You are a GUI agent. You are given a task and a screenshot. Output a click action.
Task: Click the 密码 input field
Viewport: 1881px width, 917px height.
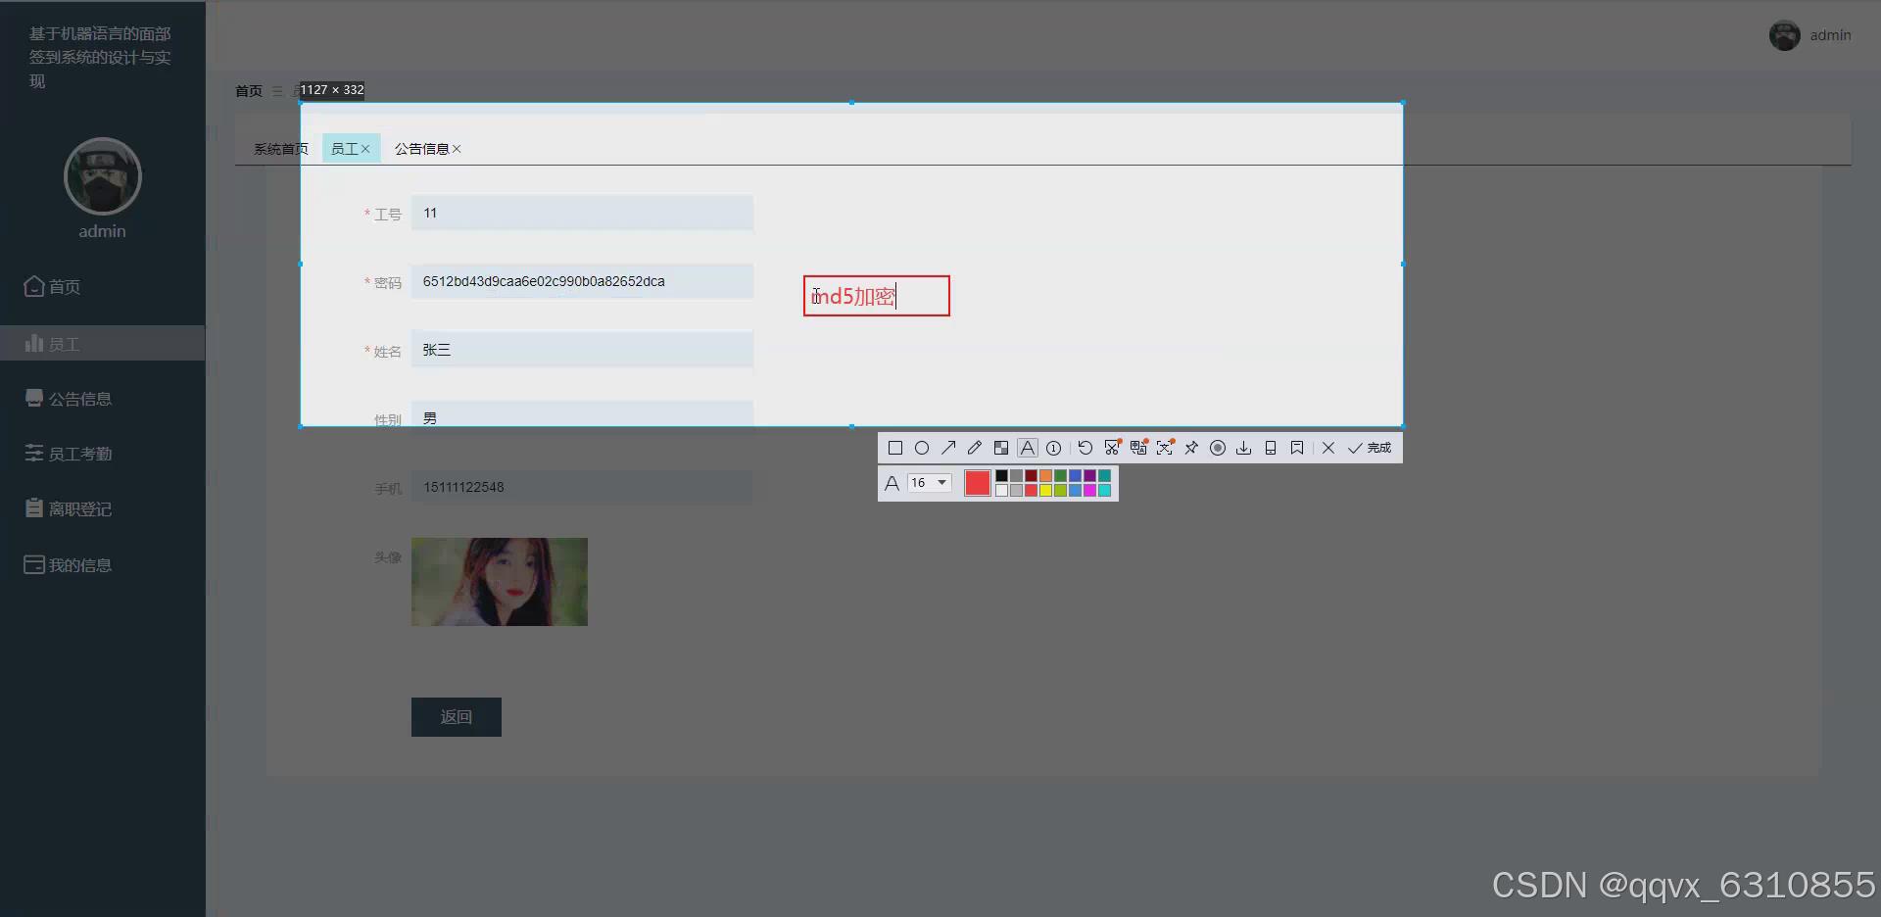[582, 281]
